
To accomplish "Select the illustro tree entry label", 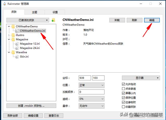I will [20, 35].
